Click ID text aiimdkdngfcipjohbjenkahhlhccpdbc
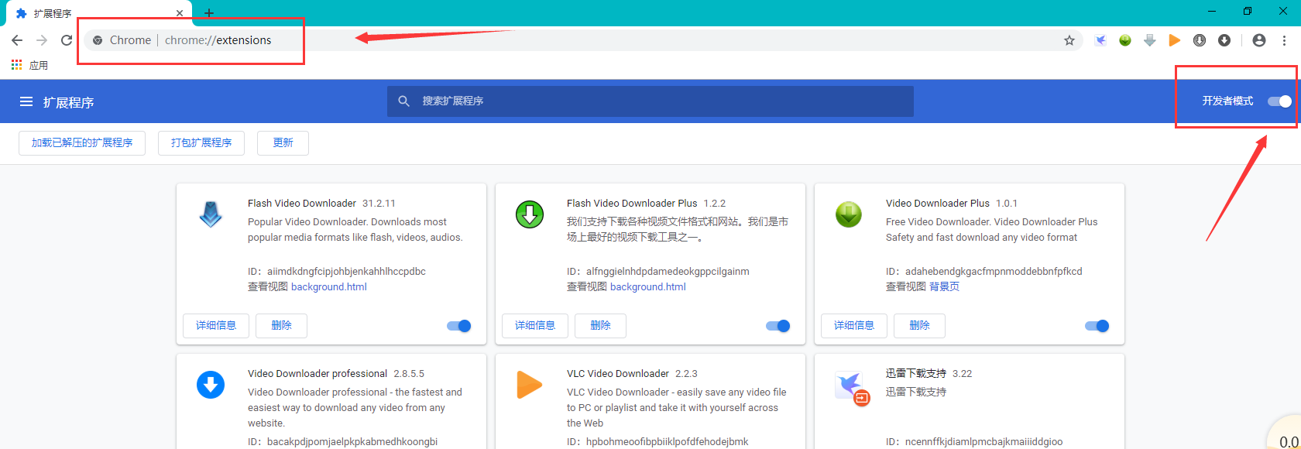Image resolution: width=1301 pixels, height=449 pixels. coord(346,272)
